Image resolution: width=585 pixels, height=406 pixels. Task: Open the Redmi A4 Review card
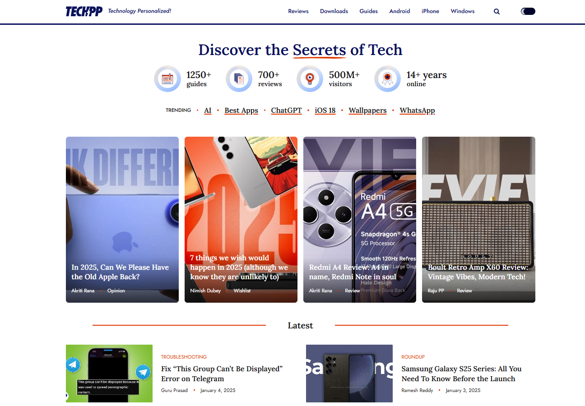click(x=360, y=220)
